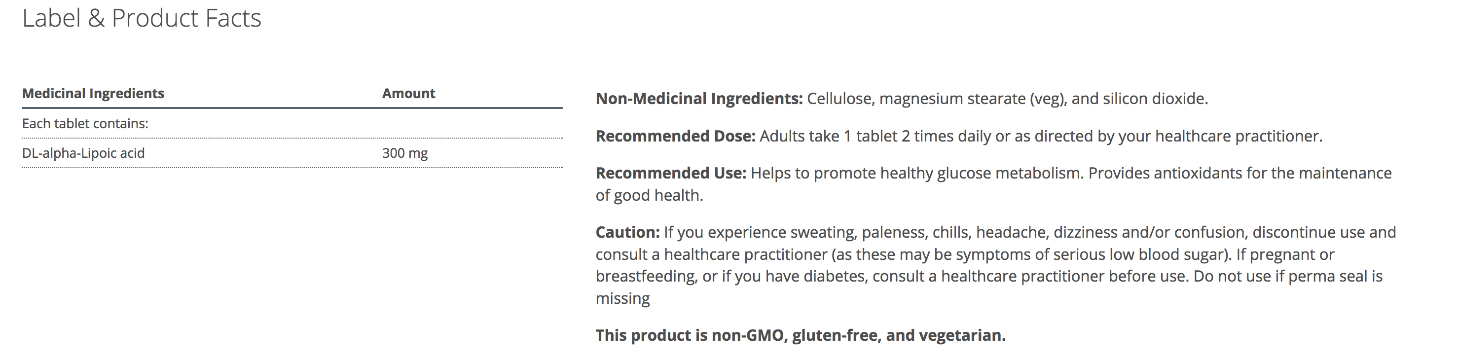Click the non-GMO, gluten-free, vegetarian statement
Viewport: 1457px width, 359px height.
pyautogui.click(x=801, y=335)
